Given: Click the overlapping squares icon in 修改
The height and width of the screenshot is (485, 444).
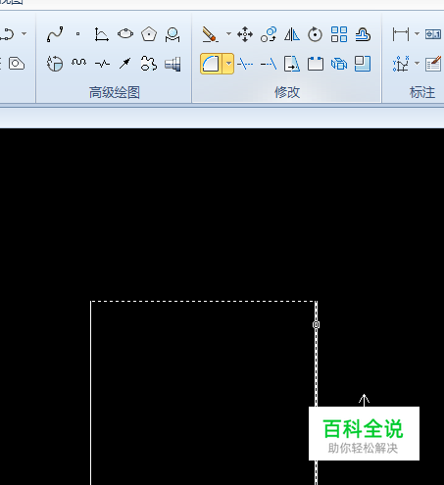Looking at the screenshot, I should pos(363,64).
